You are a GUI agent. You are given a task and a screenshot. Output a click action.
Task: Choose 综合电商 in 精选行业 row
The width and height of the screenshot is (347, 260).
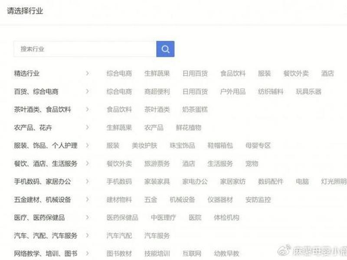pos(119,73)
